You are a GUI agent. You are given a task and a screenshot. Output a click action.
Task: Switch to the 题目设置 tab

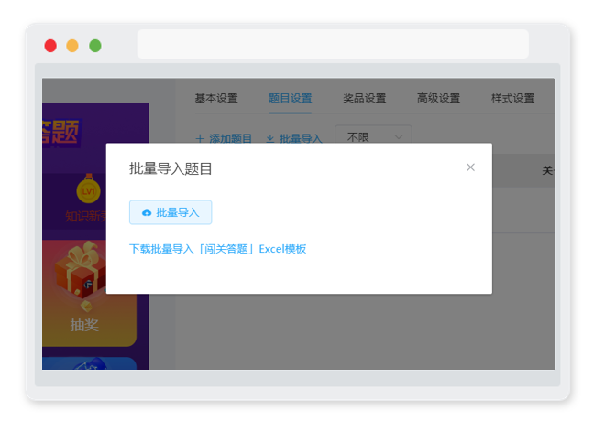(291, 98)
